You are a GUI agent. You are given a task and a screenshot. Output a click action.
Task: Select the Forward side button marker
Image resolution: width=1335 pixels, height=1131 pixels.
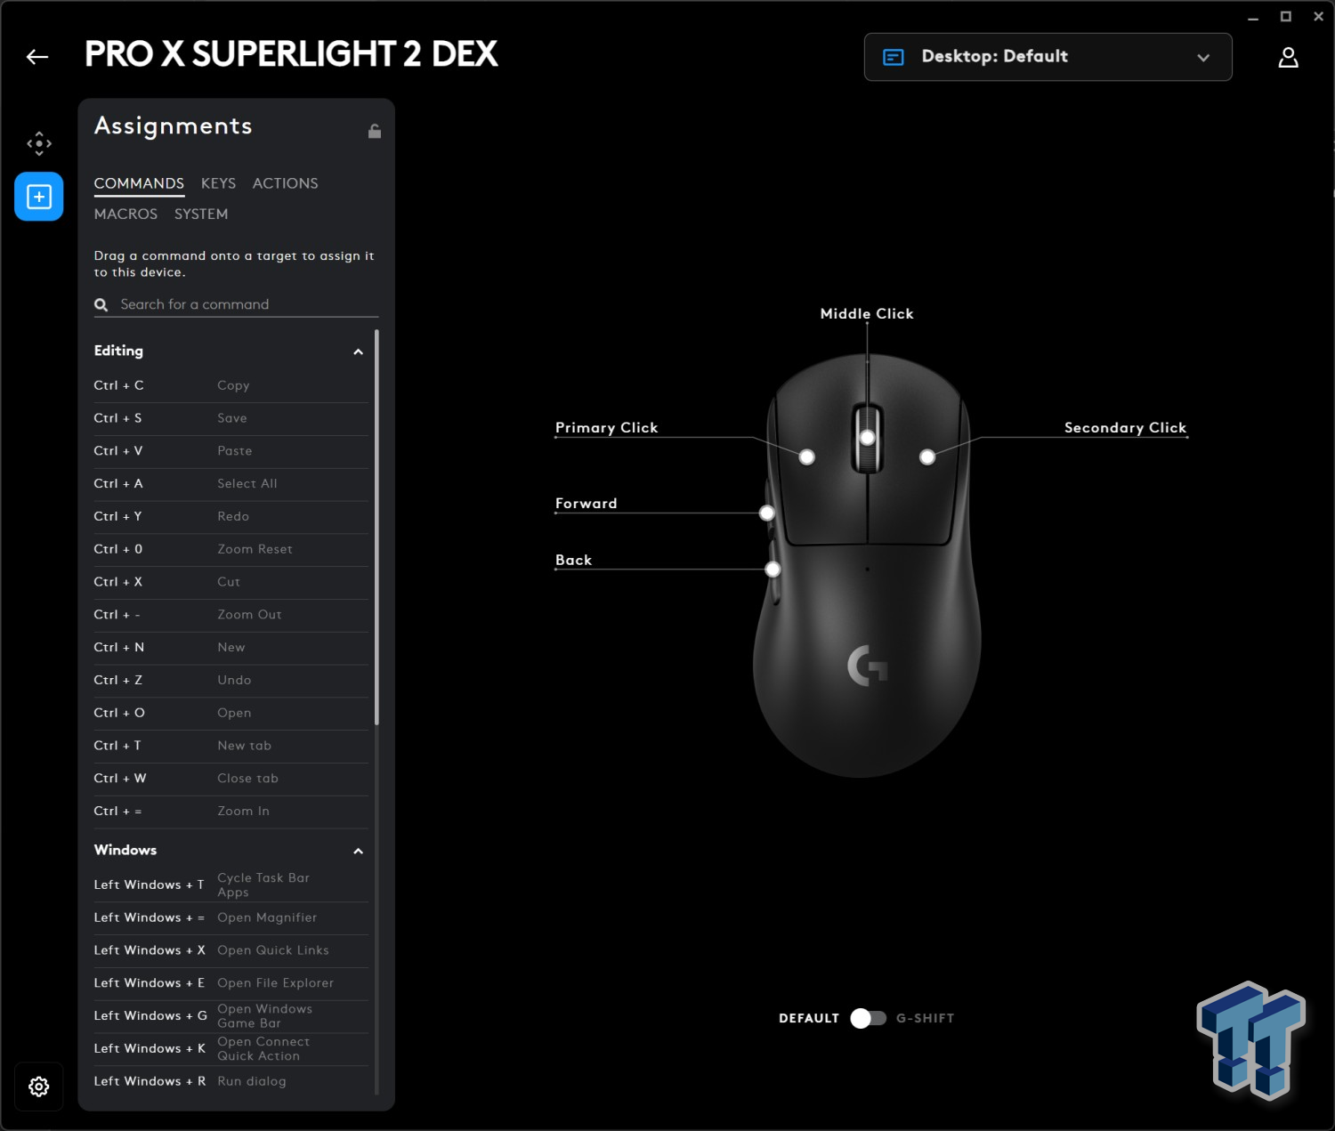(x=766, y=513)
